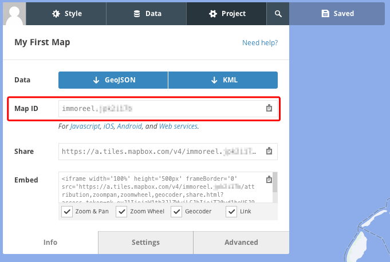The height and width of the screenshot is (262, 390).
Task: Click the My First Map title
Action: (42, 42)
